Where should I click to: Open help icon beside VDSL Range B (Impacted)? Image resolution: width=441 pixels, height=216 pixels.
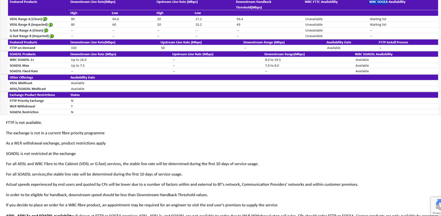[51, 25]
